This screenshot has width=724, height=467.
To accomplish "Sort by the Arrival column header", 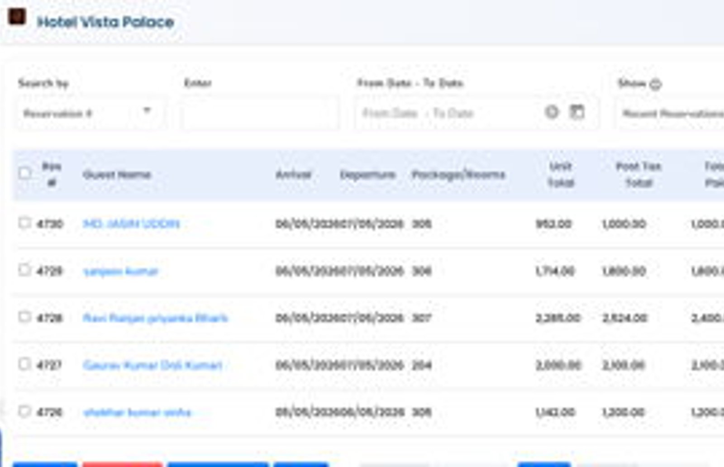I will tap(294, 175).
